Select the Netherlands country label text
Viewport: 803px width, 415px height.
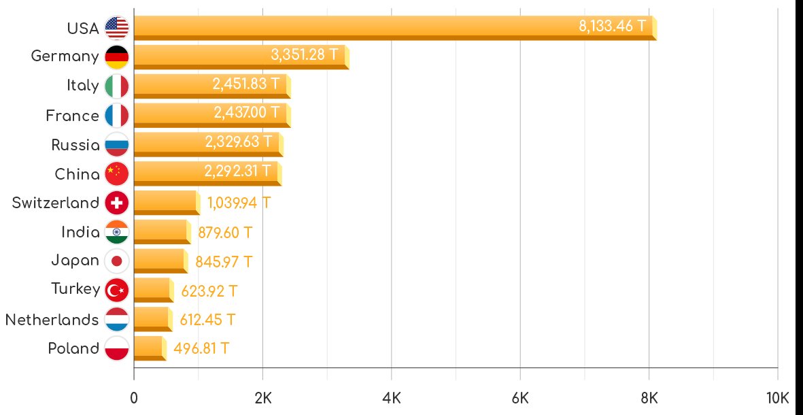[x=52, y=319]
